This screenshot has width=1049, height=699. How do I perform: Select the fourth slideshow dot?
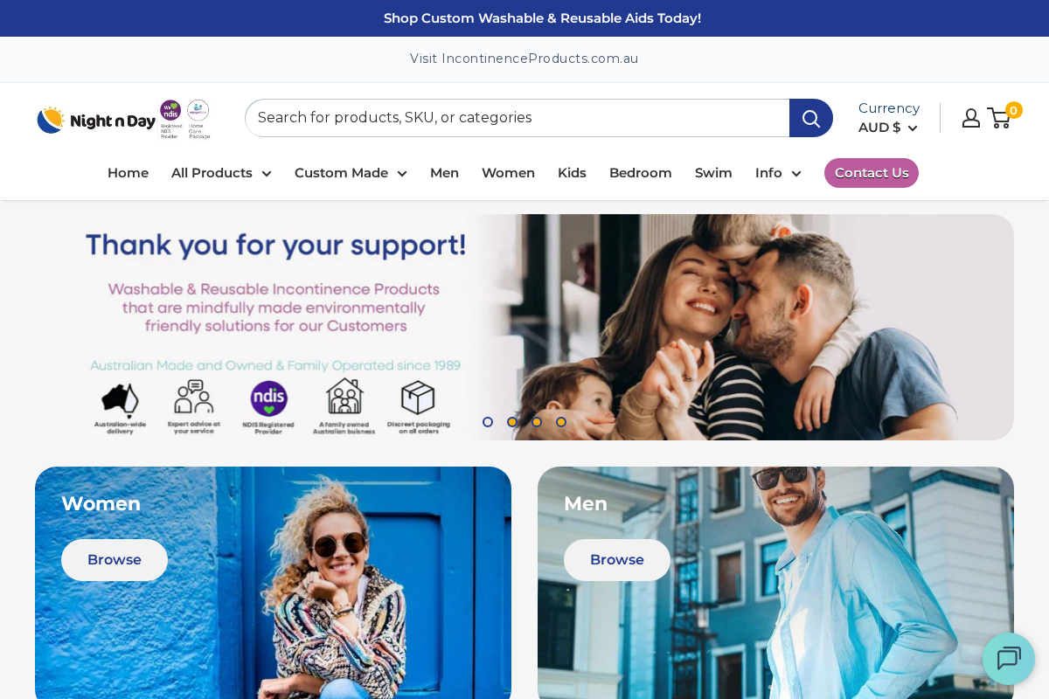pyautogui.click(x=561, y=422)
